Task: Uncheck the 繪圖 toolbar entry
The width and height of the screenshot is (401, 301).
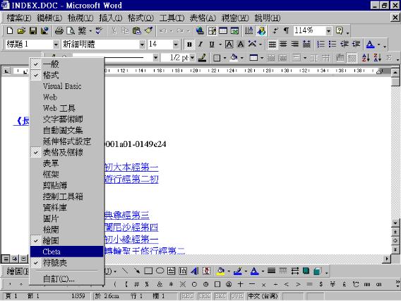Action: [x=67, y=241]
